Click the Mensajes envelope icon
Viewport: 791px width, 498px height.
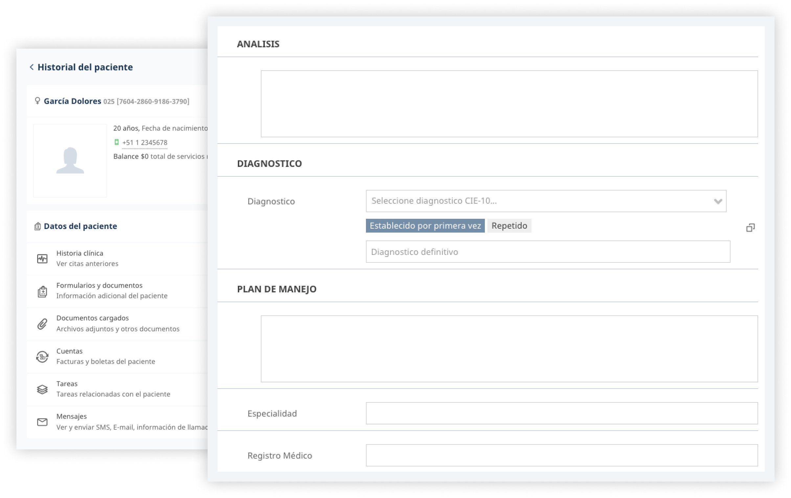[42, 422]
